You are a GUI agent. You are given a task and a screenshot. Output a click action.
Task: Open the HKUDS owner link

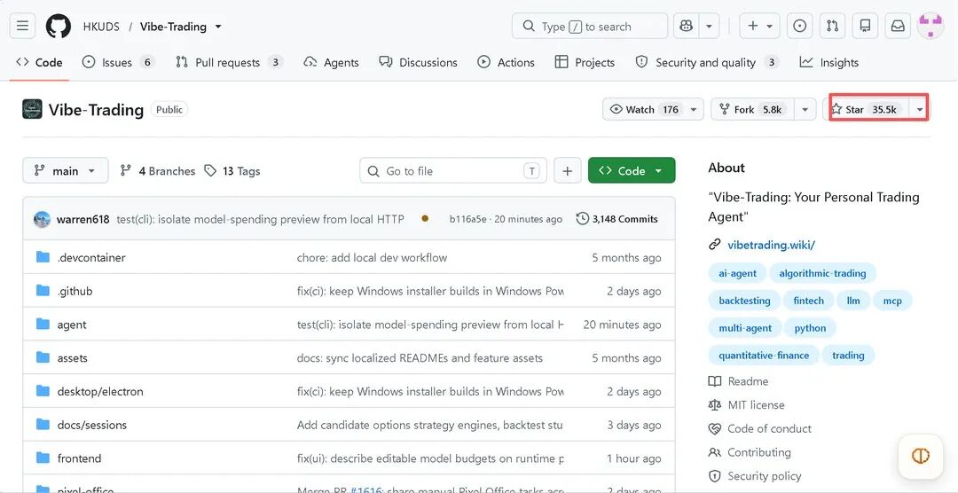(101, 27)
